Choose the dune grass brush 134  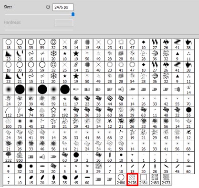pyautogui.click(x=20, y=112)
